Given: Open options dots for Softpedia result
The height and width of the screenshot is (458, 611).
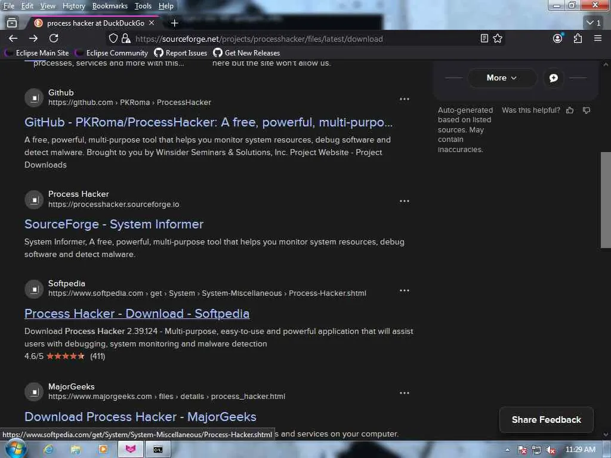Looking at the screenshot, I should [405, 290].
